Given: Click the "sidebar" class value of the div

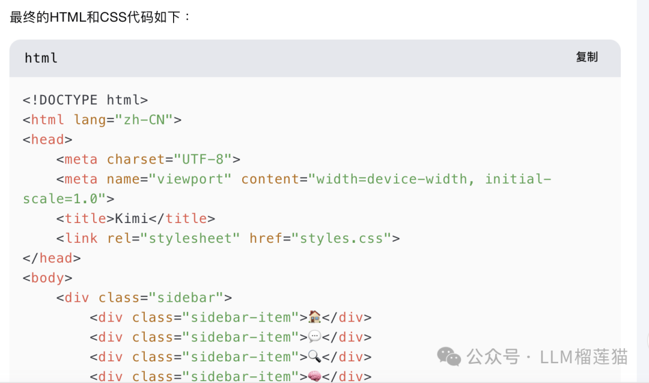Looking at the screenshot, I should tap(186, 298).
